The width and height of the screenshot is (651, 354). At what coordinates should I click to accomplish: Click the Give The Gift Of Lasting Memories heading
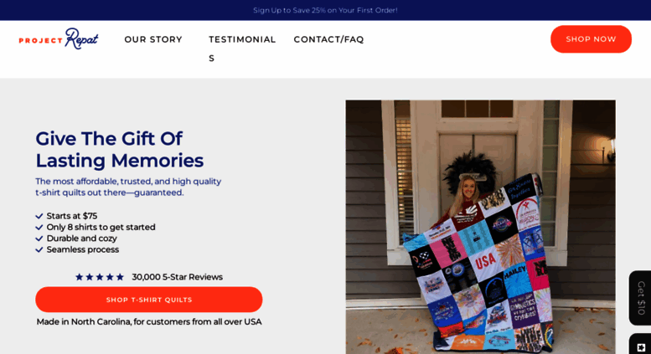point(120,149)
